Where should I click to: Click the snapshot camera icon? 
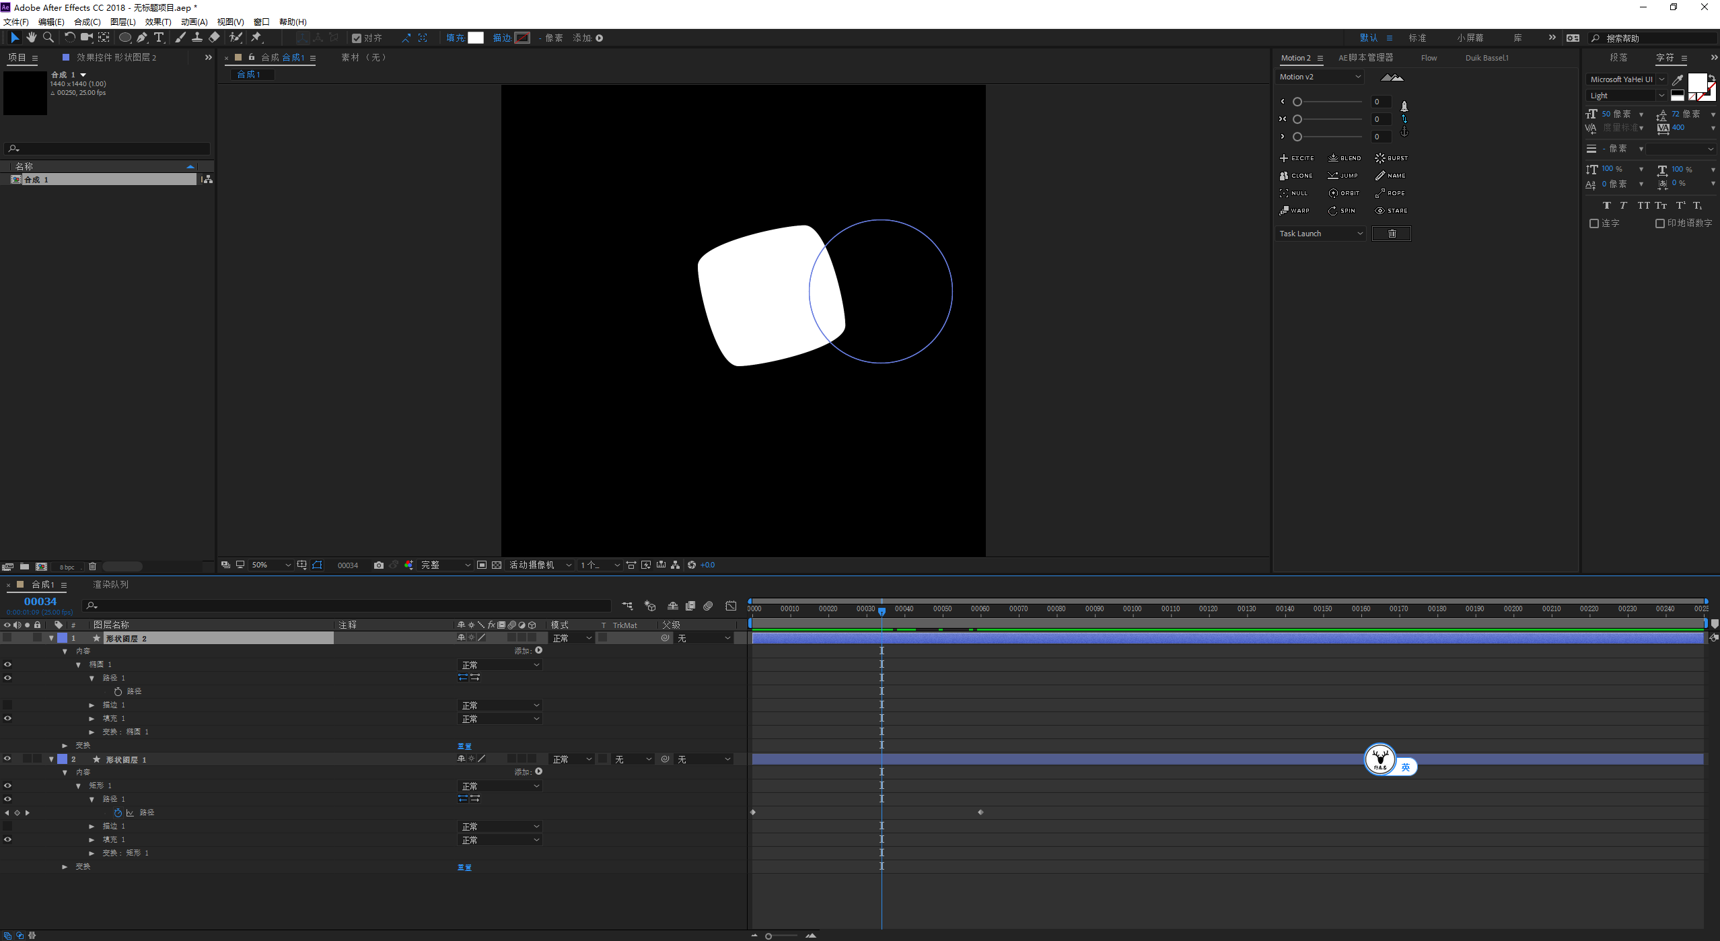tap(379, 565)
